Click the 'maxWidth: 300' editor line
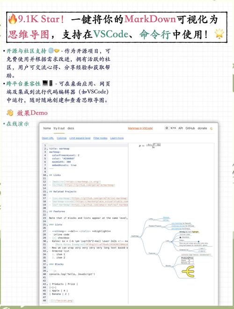 (61, 162)
